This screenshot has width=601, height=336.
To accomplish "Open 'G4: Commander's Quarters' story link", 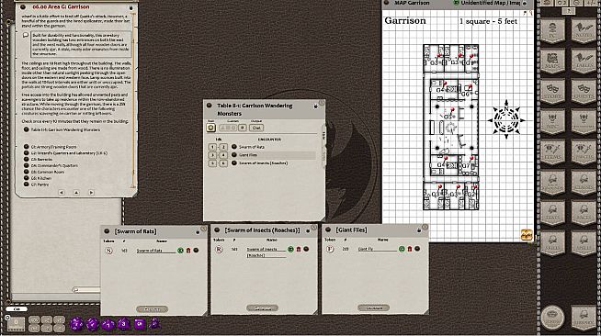I will (x=27, y=165).
